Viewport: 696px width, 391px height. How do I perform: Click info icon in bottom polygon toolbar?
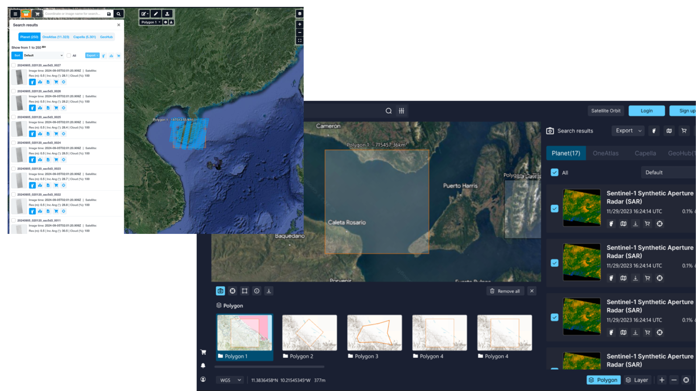(x=257, y=291)
